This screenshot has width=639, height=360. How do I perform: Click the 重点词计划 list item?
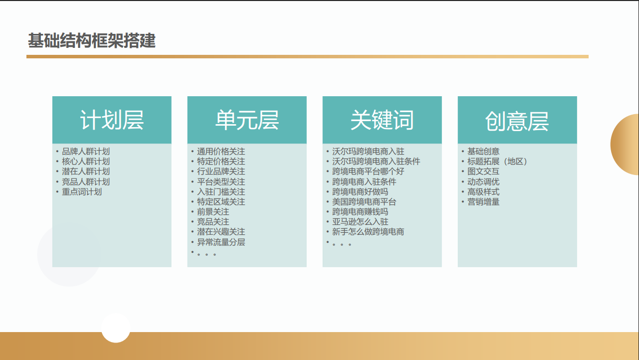tap(82, 192)
